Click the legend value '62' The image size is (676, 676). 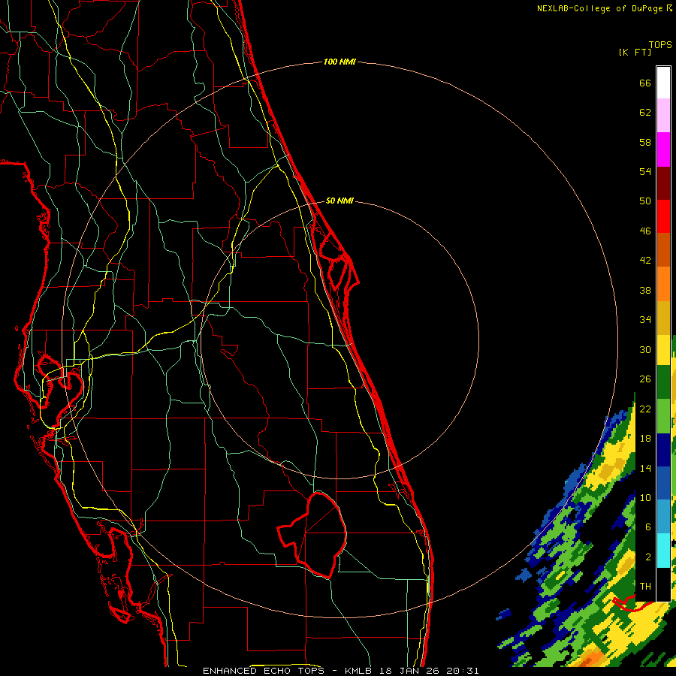(x=645, y=113)
